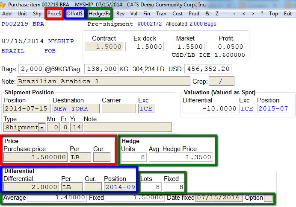This screenshot has width=296, height=207.
Task: Click the Rev menu item
Action: pos(121,14)
